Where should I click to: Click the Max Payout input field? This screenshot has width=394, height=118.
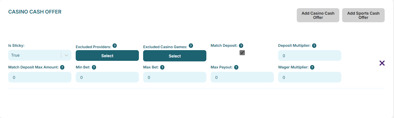[x=242, y=77]
